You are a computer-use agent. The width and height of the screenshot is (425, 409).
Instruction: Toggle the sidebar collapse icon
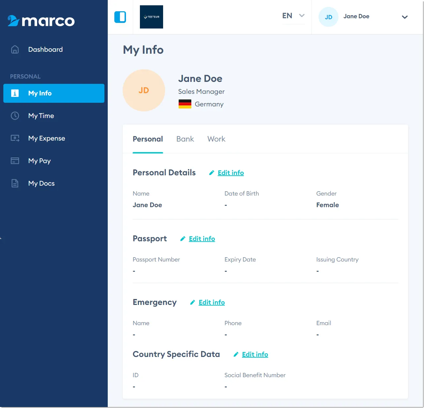(x=120, y=17)
